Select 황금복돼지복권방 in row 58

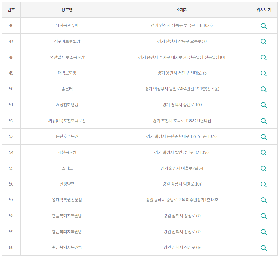point(67,216)
